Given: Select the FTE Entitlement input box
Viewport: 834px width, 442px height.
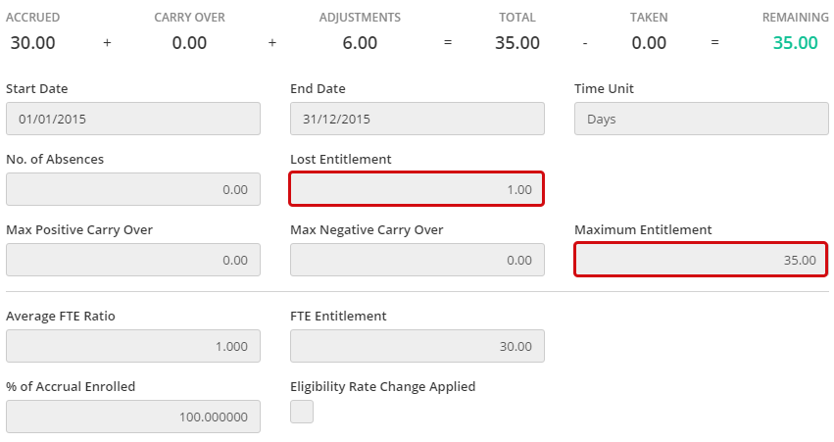Looking at the screenshot, I should coord(417,346).
